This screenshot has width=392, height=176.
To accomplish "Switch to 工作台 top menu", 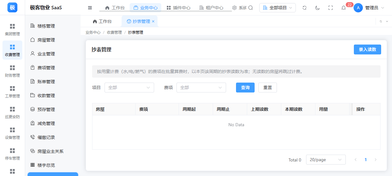I will [x=115, y=8].
